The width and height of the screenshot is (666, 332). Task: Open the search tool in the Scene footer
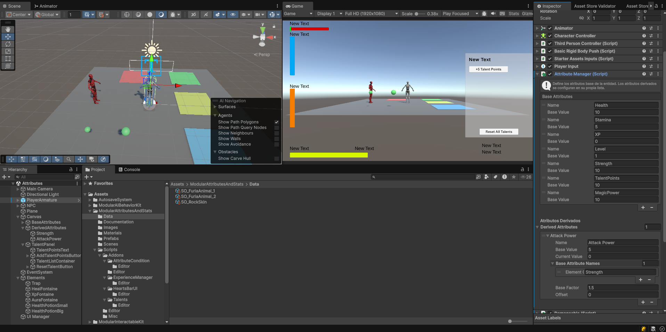click(69, 159)
